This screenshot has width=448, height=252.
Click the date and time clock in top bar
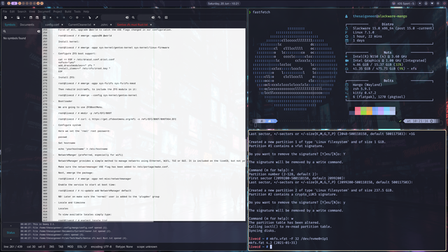(x=223, y=3)
